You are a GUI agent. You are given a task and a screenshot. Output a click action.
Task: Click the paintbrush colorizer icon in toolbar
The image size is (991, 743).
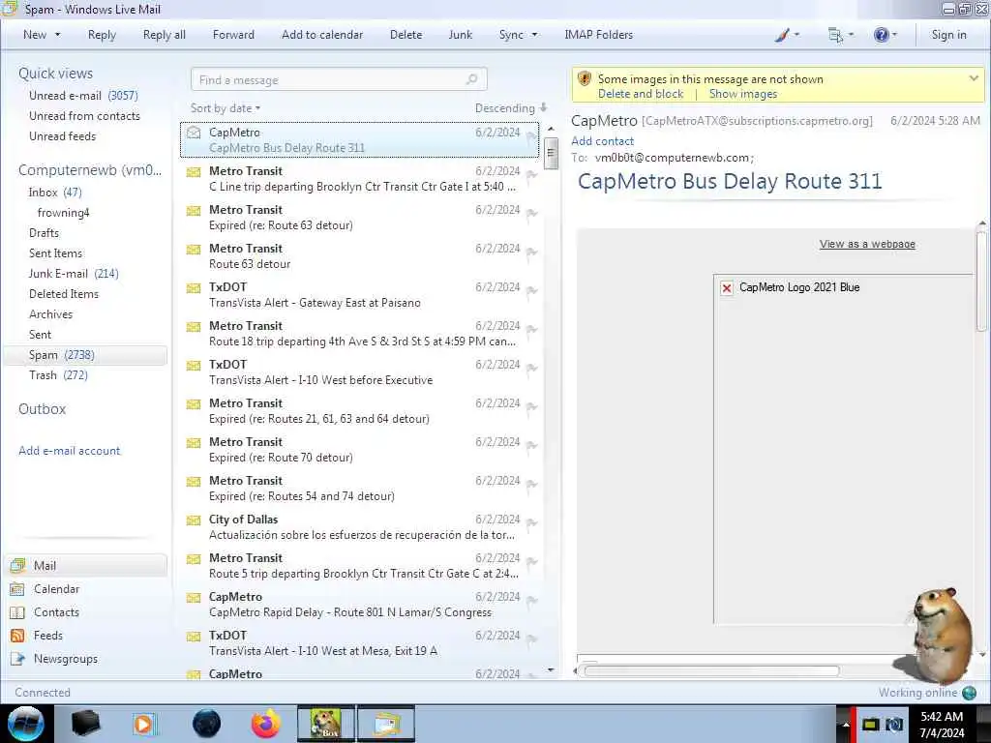[x=782, y=36]
